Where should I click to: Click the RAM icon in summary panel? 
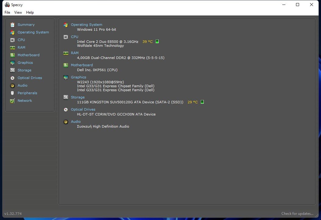(66, 53)
